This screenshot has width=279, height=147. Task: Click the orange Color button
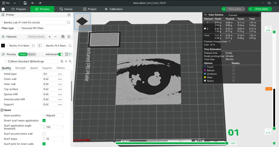[269, 89]
